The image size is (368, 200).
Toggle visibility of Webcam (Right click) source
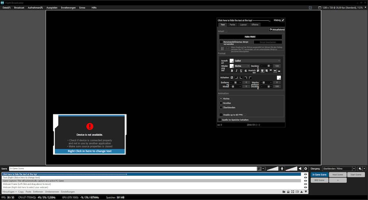tap(305, 187)
